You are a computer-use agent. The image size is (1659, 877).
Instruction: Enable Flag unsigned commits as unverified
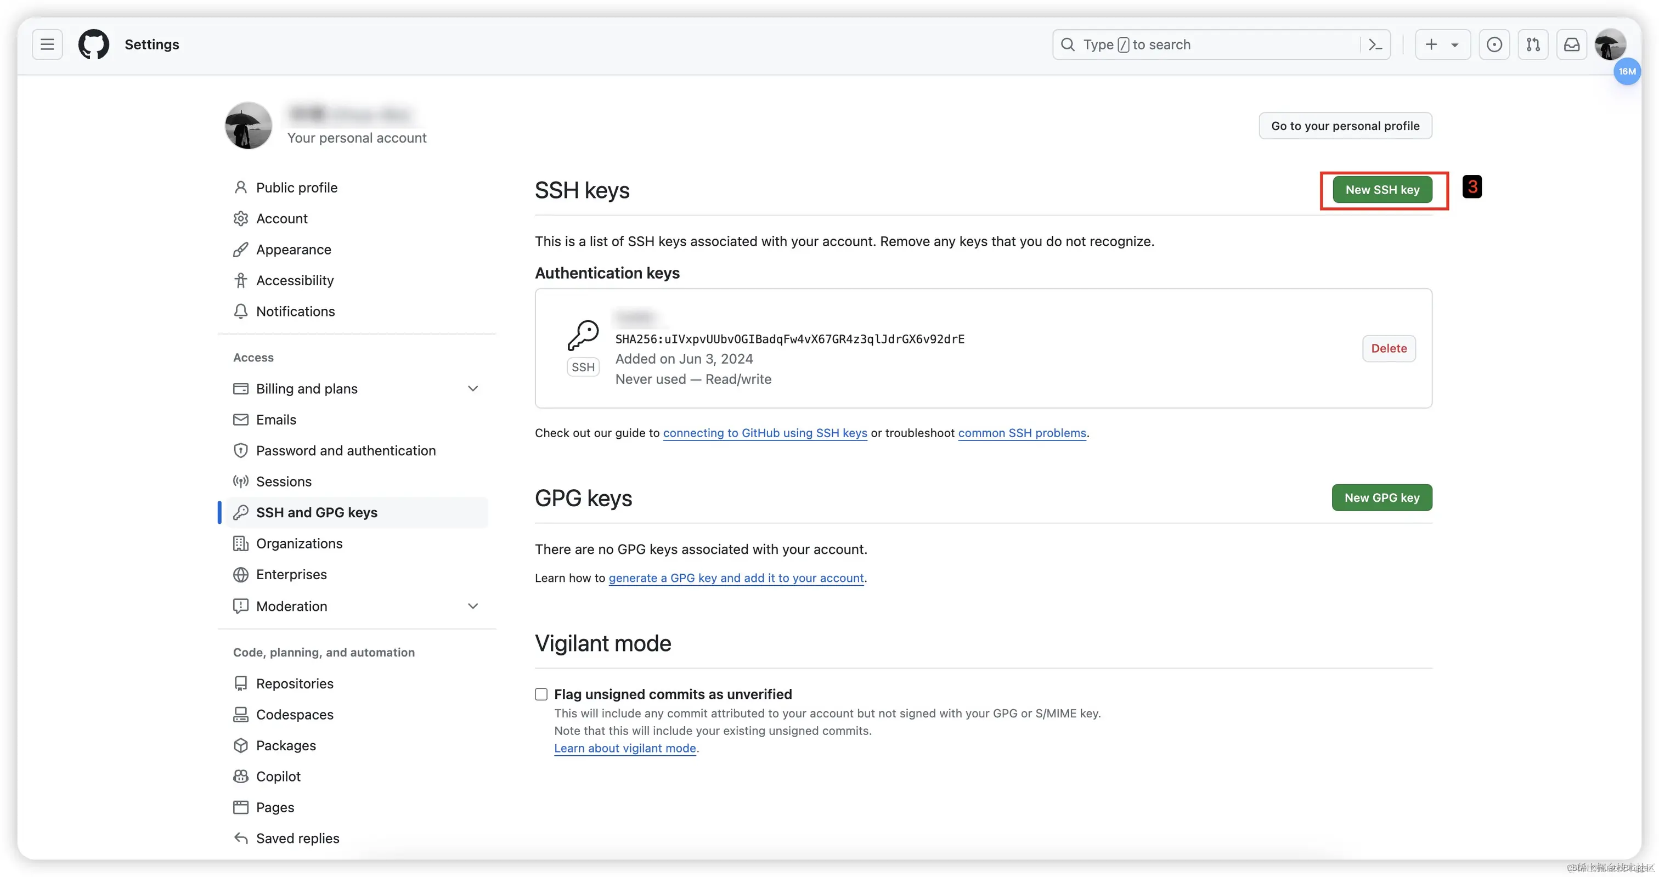pyautogui.click(x=541, y=694)
